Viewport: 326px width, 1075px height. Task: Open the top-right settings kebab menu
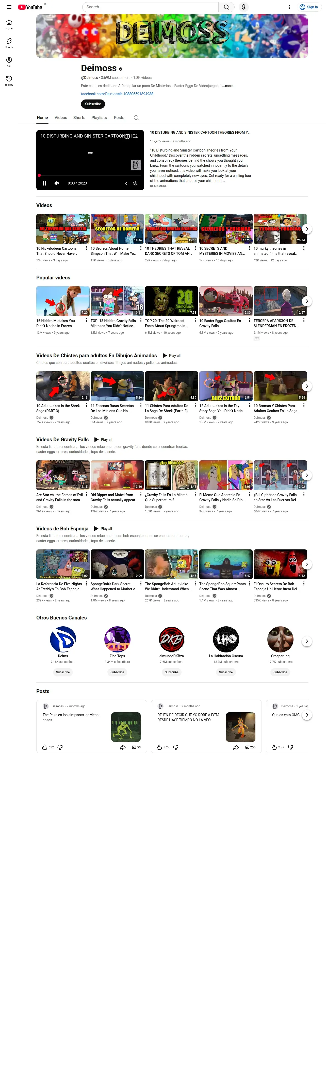(289, 7)
